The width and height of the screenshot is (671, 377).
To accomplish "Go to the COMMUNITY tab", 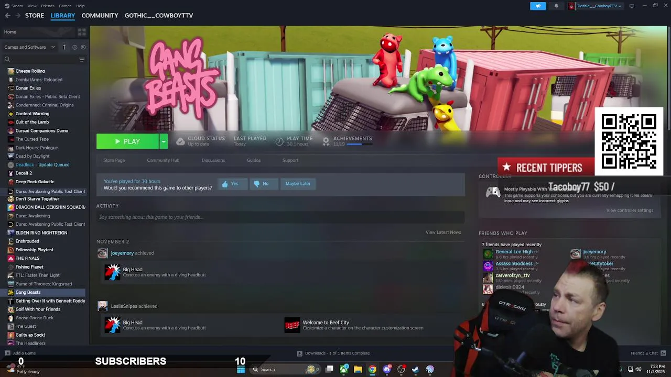I will click(x=100, y=15).
